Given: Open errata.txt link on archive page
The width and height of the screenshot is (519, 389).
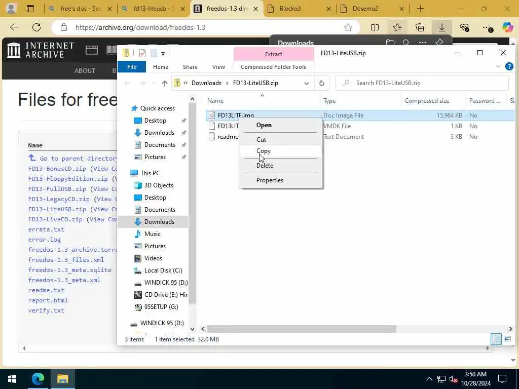Looking at the screenshot, I should [46, 229].
